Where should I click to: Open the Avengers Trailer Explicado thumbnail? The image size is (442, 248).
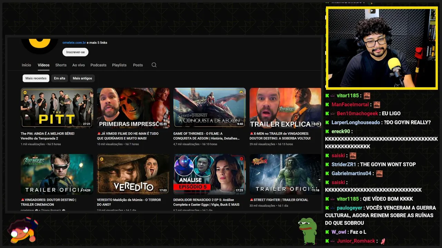[x=285, y=108]
